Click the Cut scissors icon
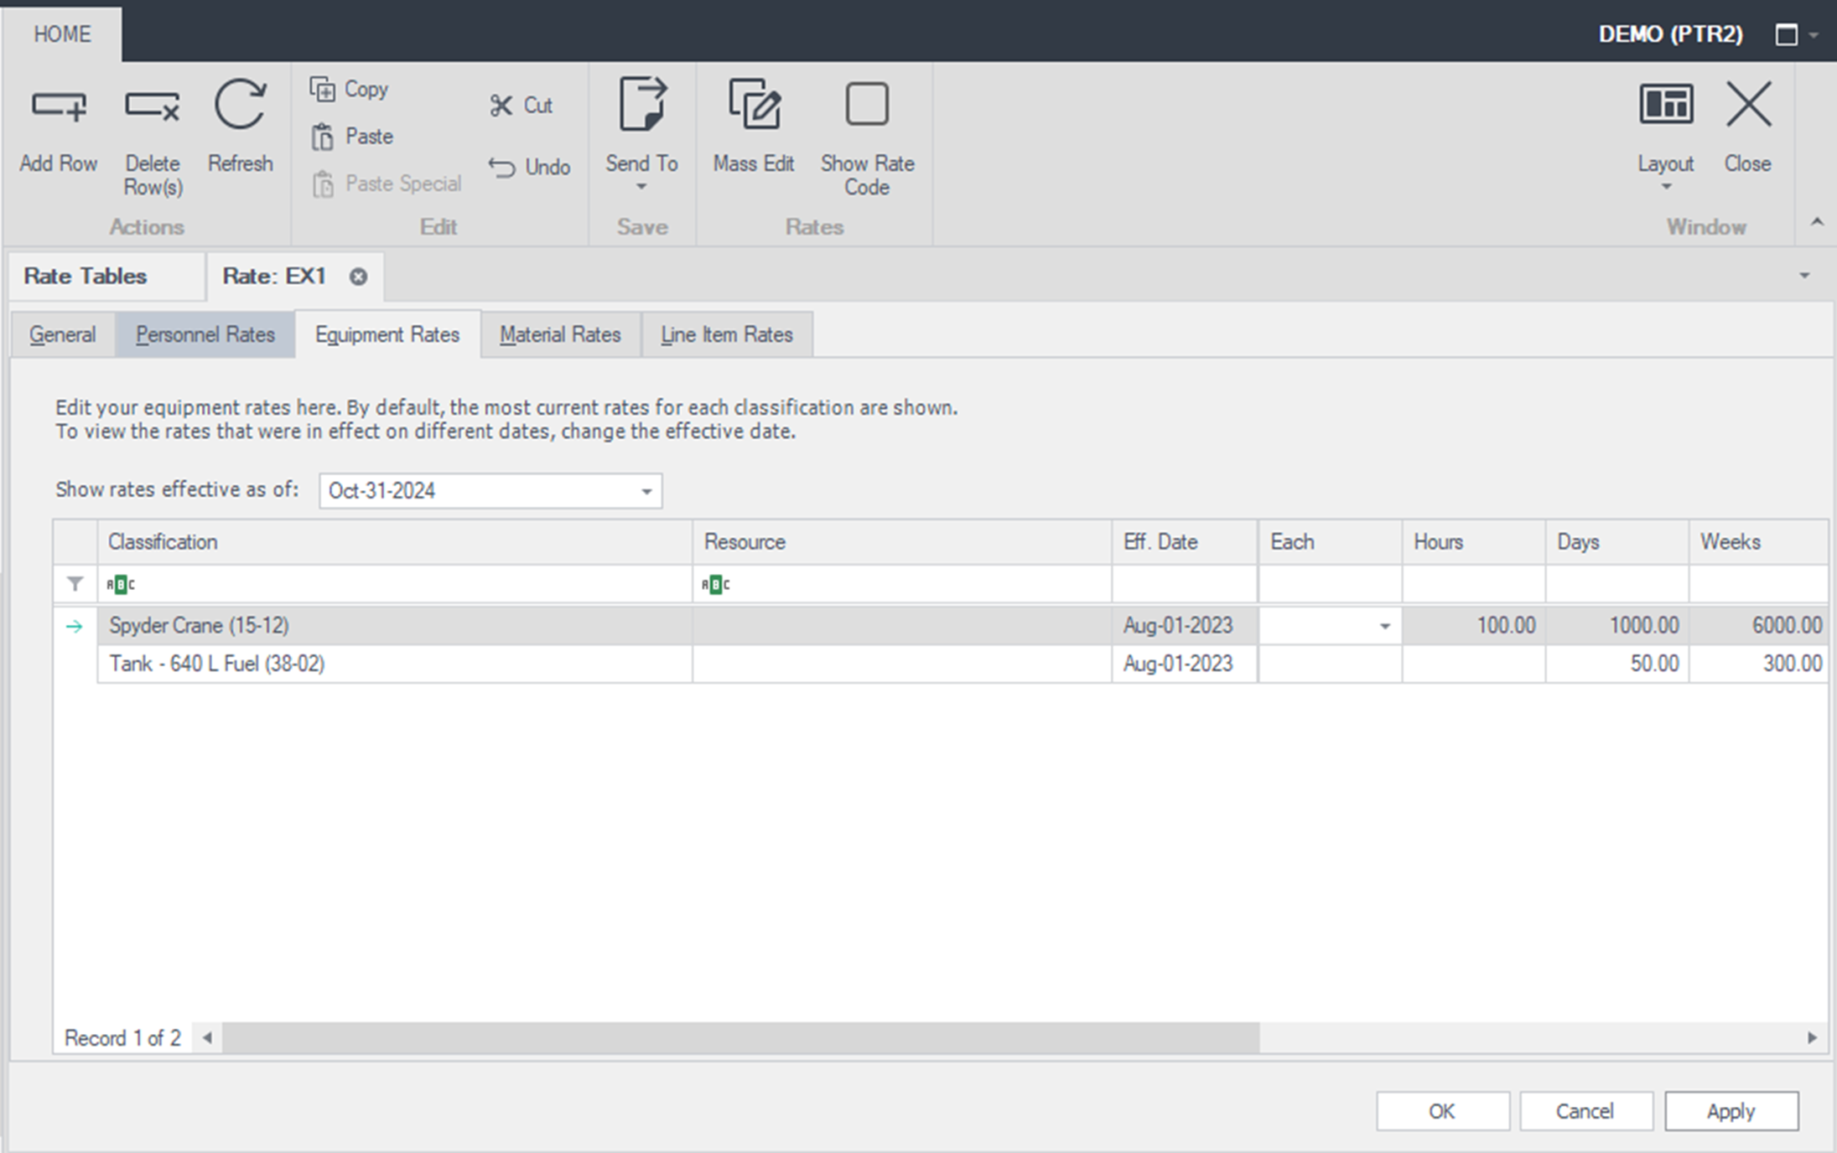 [x=501, y=106]
